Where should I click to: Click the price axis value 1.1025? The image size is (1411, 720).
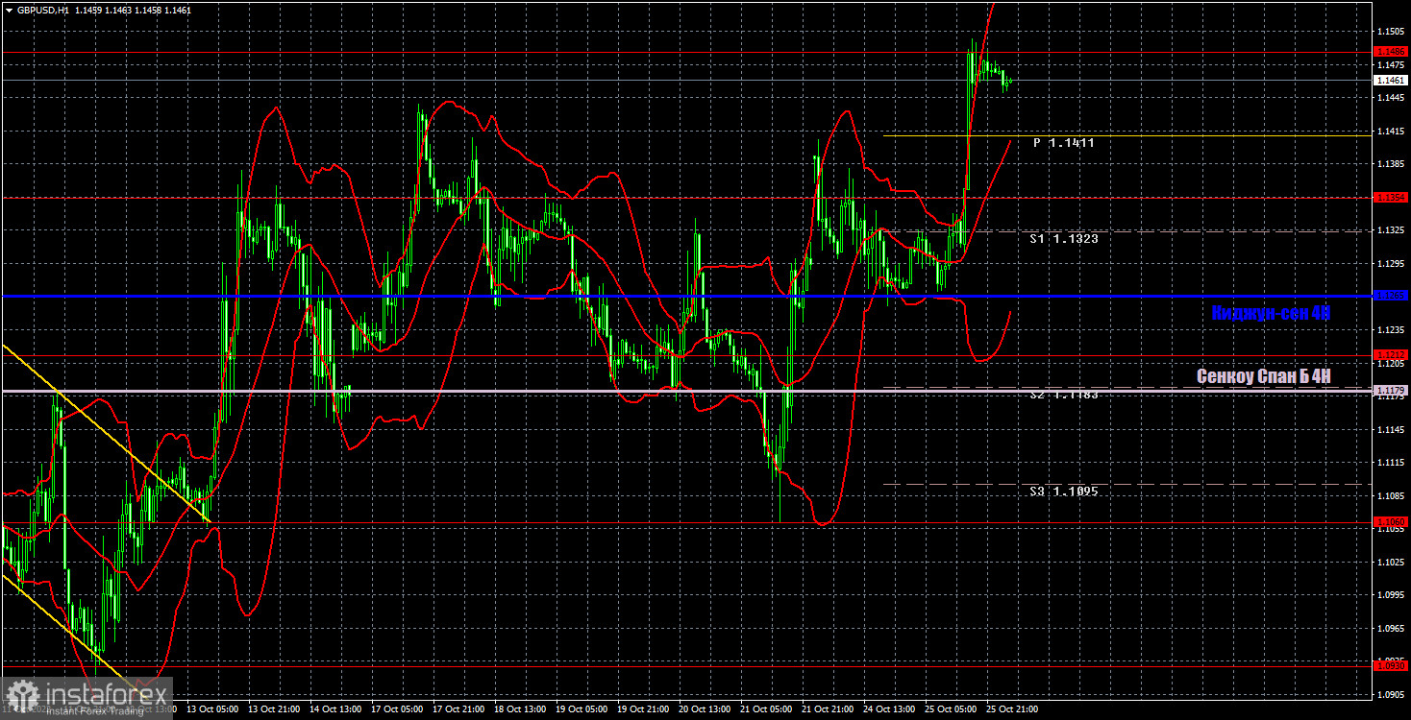(x=1391, y=562)
